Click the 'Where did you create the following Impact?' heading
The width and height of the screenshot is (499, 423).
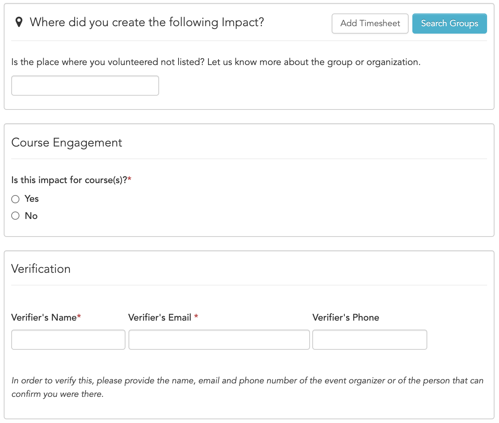coord(147,22)
